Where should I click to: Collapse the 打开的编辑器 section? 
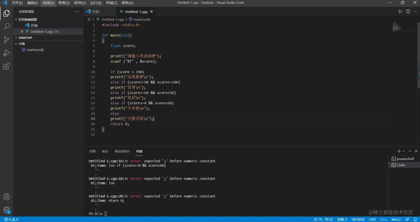(27, 19)
